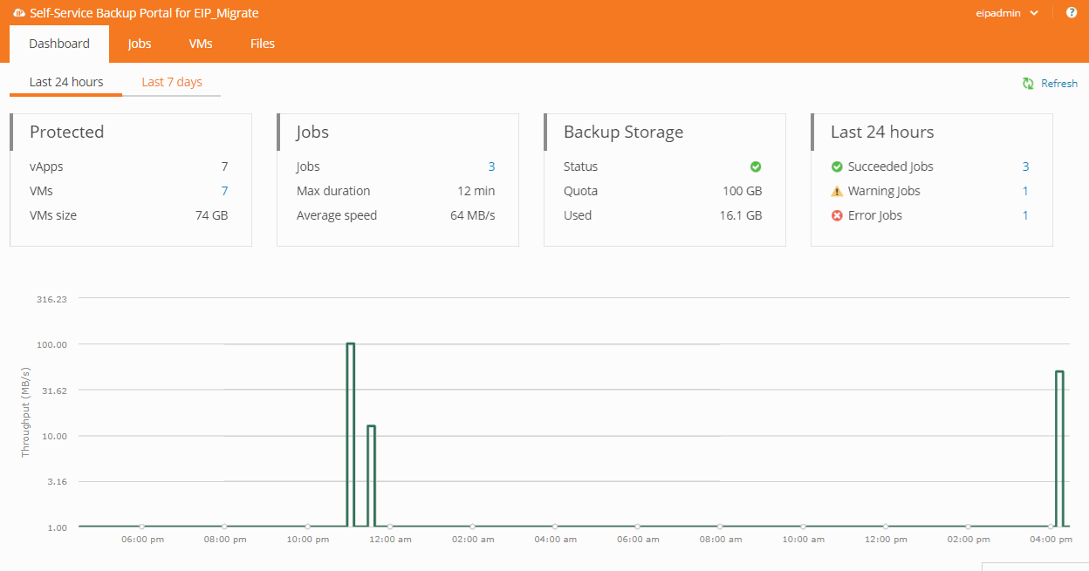Show the Last 7 days view
1089x571 pixels.
tap(172, 82)
